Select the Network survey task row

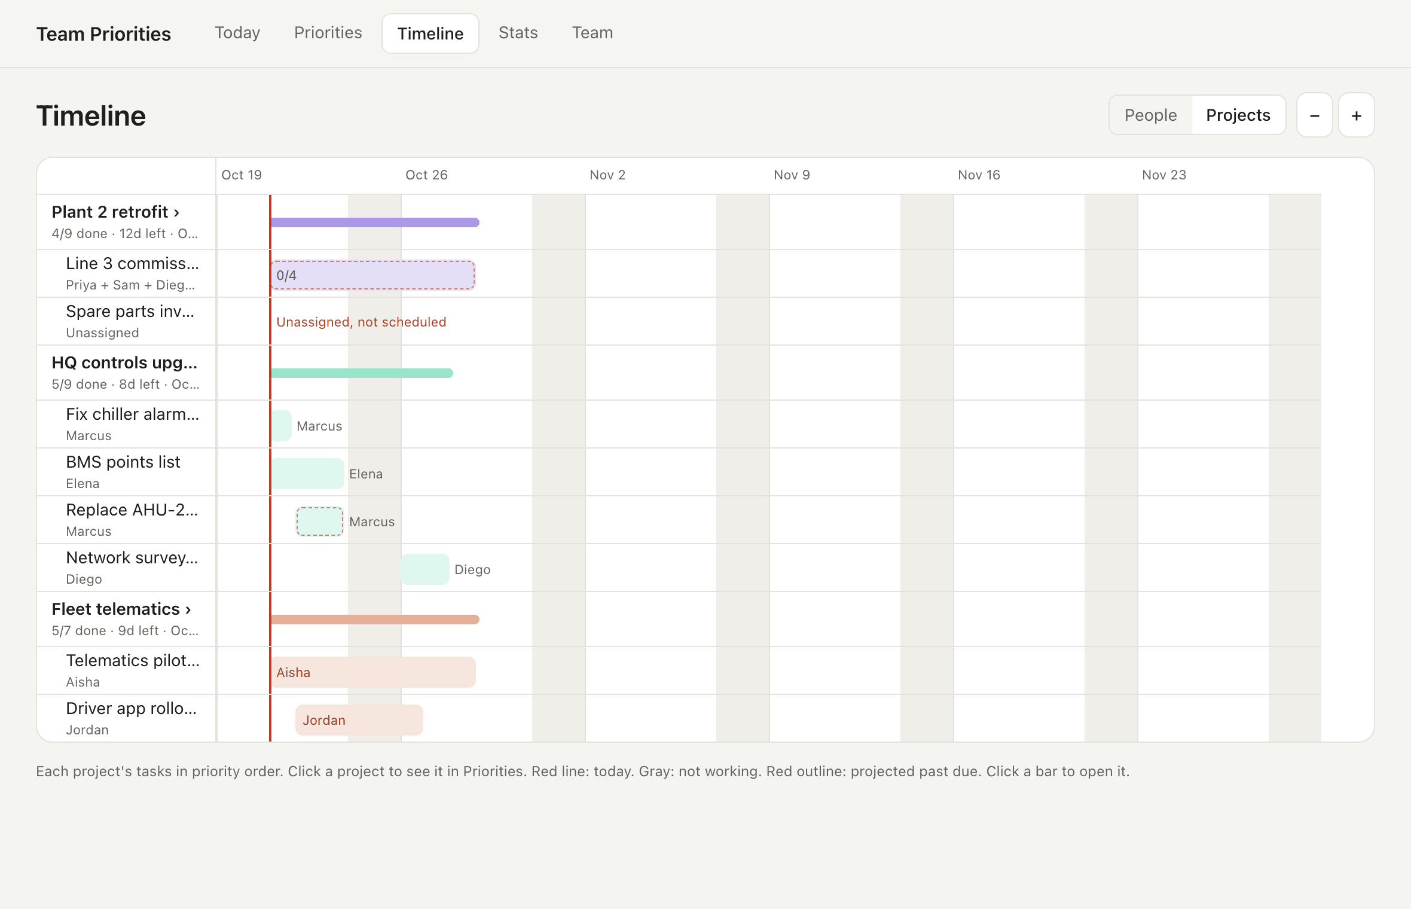coord(126,568)
